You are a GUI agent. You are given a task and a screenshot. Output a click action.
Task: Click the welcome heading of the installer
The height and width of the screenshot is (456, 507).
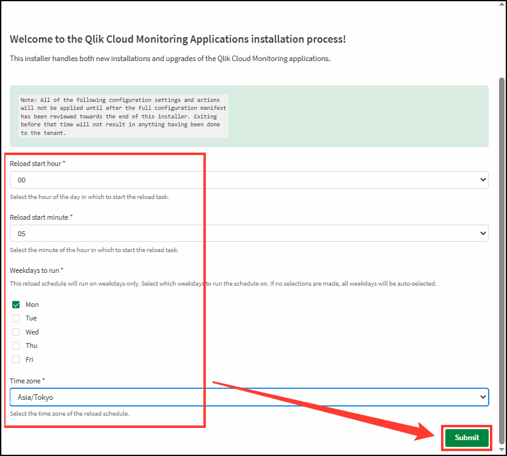(178, 40)
